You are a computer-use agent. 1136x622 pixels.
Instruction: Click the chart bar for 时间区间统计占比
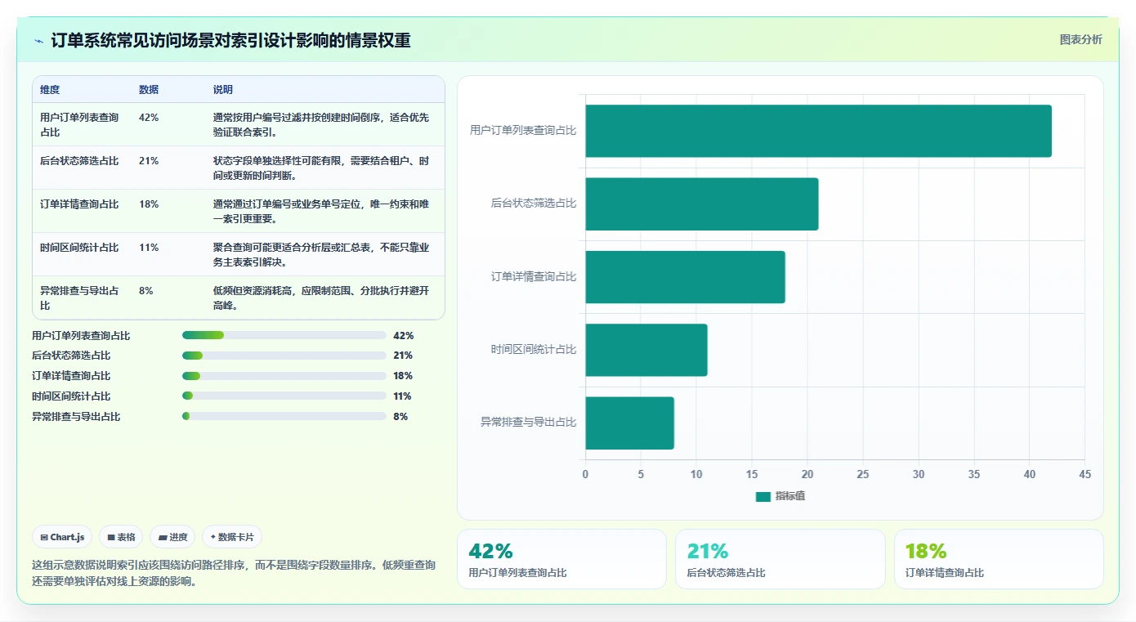click(646, 350)
